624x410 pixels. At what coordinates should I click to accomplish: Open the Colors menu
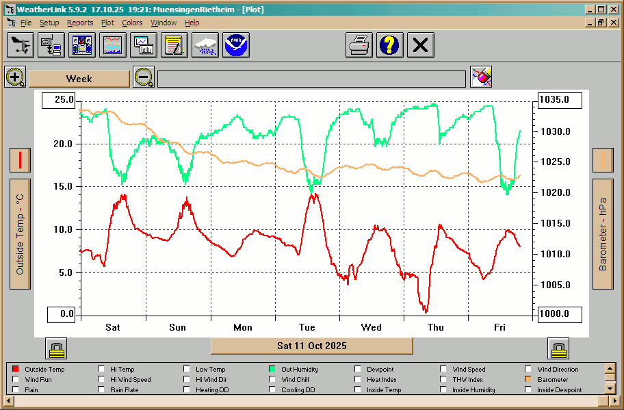(x=132, y=23)
